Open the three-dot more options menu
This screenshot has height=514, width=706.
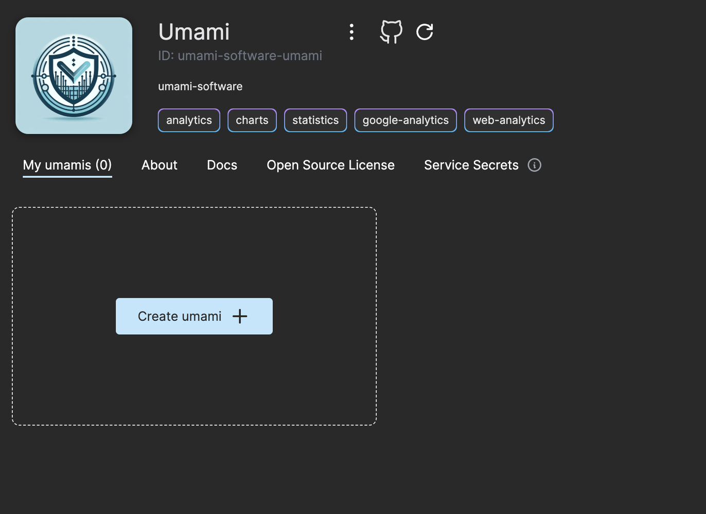click(x=351, y=32)
